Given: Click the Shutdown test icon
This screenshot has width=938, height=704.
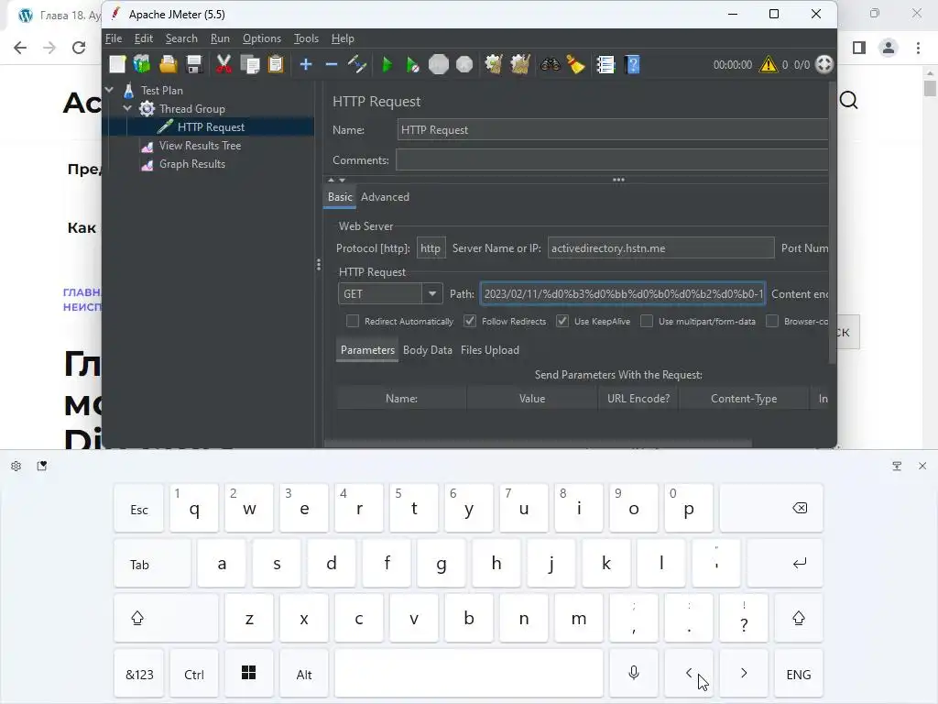Looking at the screenshot, I should pos(464,64).
